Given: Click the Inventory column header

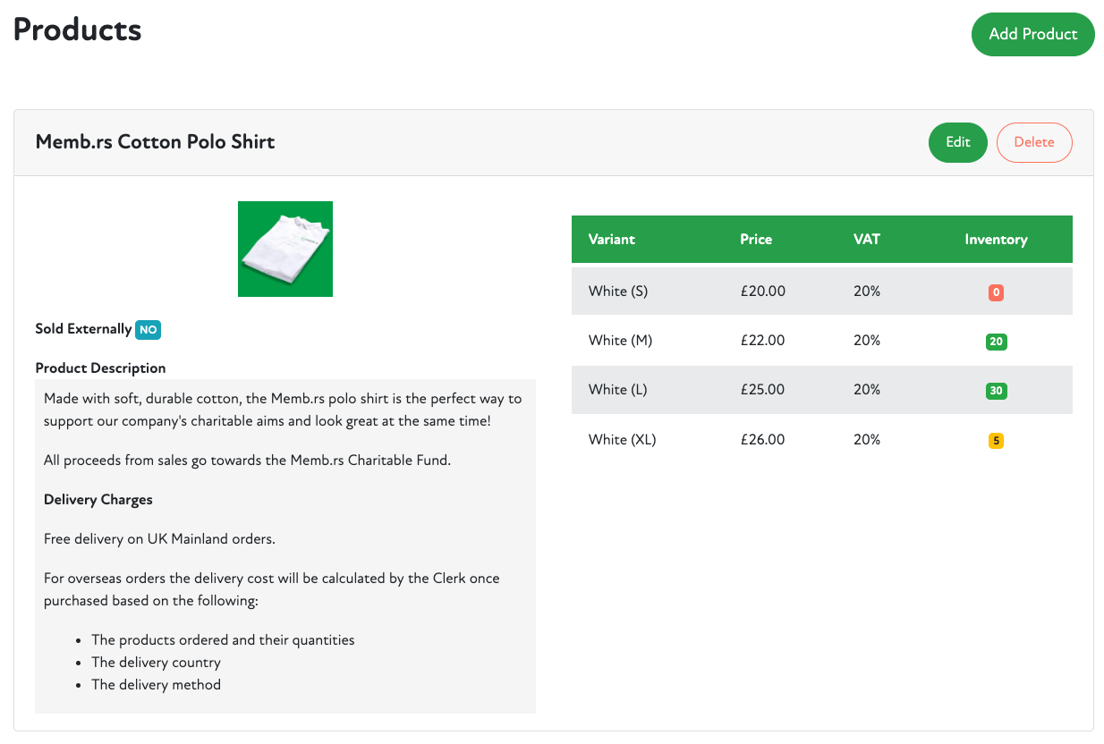Looking at the screenshot, I should (x=996, y=240).
